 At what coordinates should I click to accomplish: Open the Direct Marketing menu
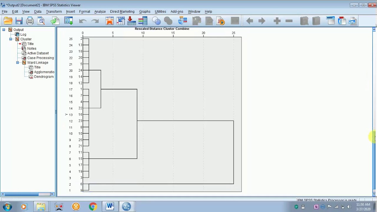122,11
